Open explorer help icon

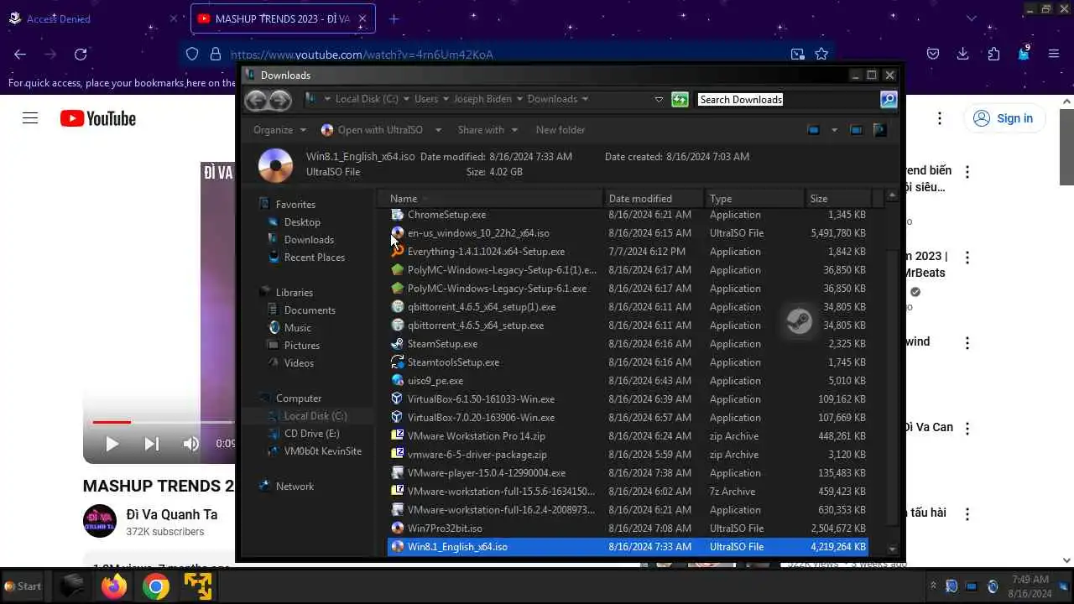(879, 130)
